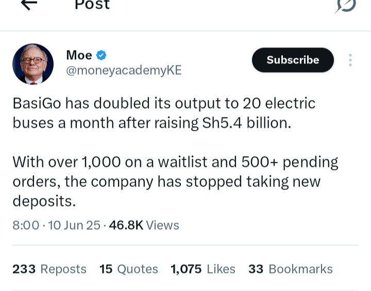
Task: Tap the 33 Bookmarks count
Action: pyautogui.click(x=291, y=269)
